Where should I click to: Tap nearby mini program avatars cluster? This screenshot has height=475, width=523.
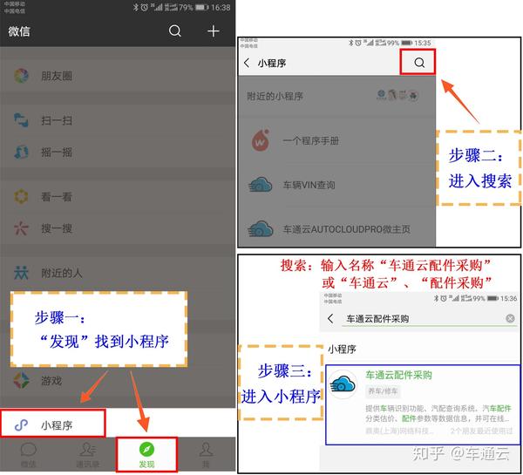click(x=397, y=95)
